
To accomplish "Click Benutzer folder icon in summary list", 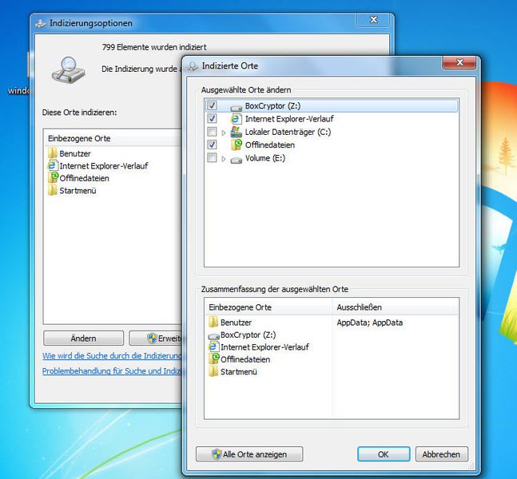I will point(213,322).
